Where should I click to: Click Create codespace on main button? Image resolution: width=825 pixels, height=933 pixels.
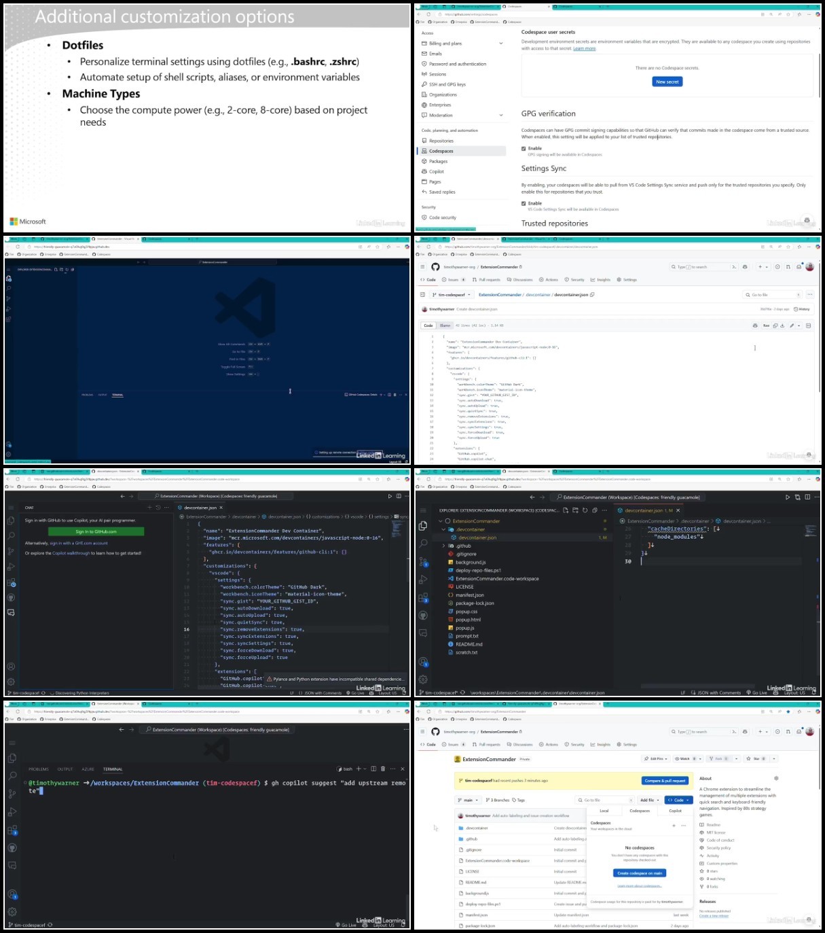coord(640,873)
